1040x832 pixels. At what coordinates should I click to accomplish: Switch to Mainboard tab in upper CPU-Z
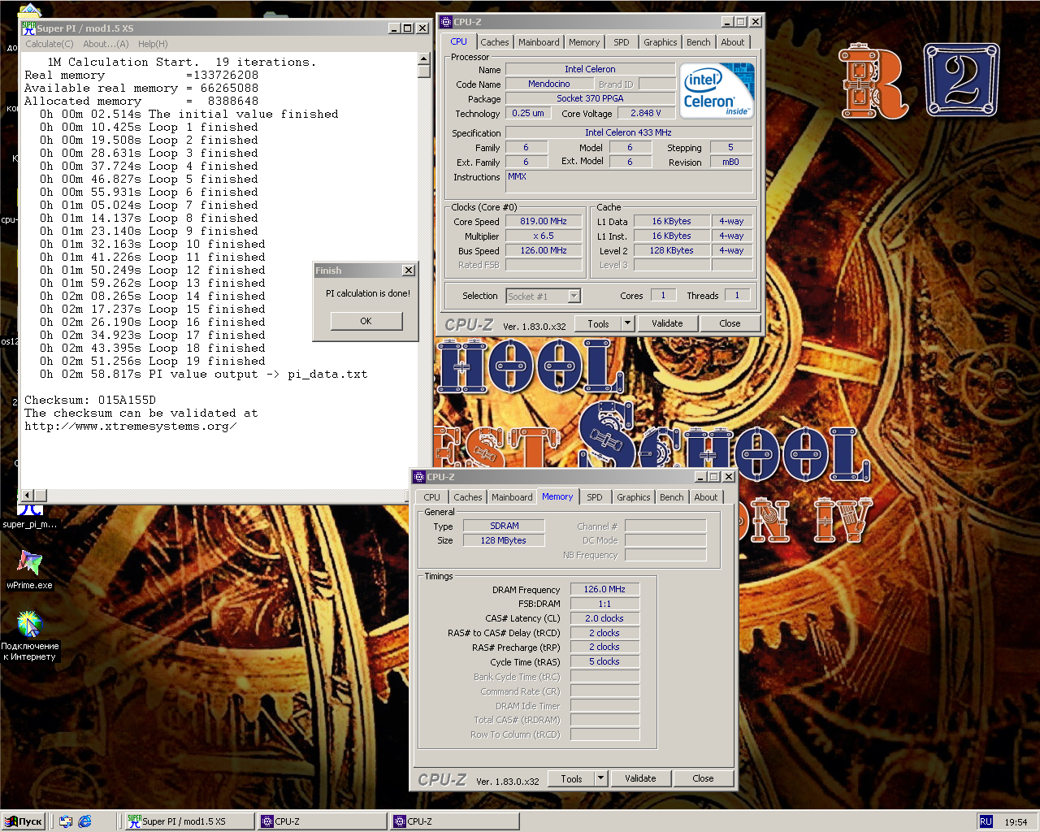[x=539, y=42]
